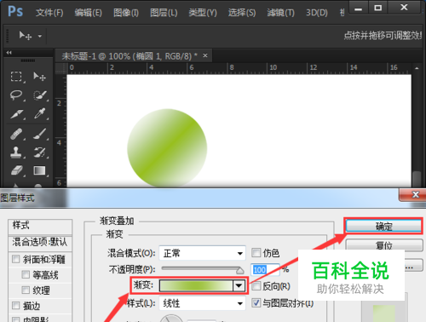
Task: Enable the 反向 checkbox
Action: (256, 286)
